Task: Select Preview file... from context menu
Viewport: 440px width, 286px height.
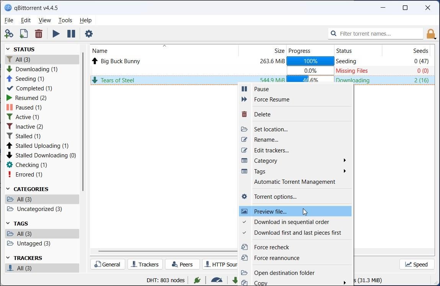Action: (270, 212)
